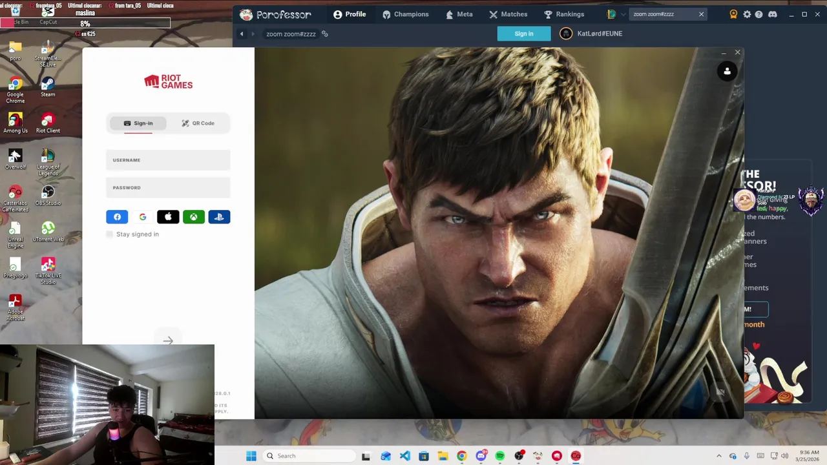Image resolution: width=827 pixels, height=465 pixels.
Task: Open Porofessor Discord link icon
Action: [x=772, y=14]
